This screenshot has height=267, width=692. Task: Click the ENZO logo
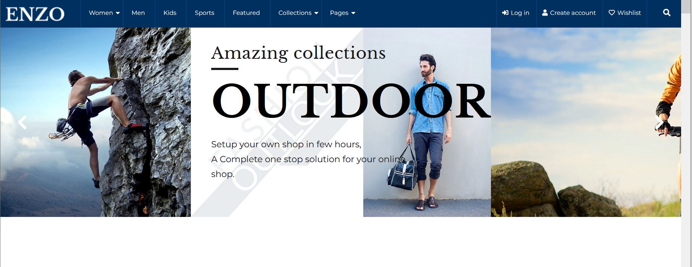[35, 14]
